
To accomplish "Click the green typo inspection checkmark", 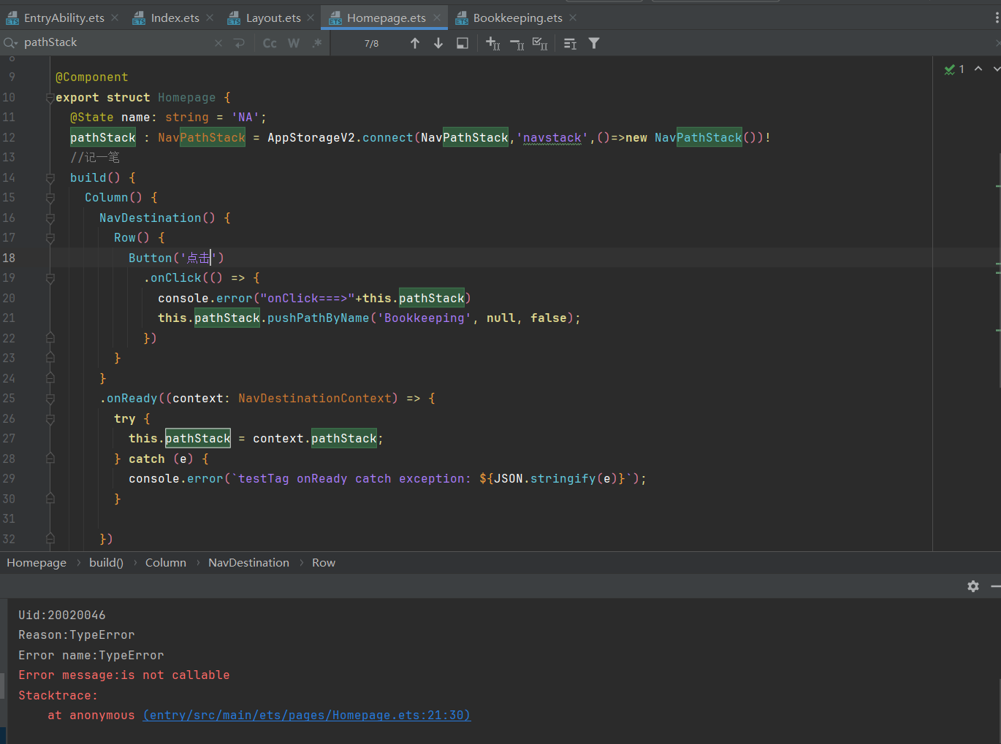I will (950, 69).
